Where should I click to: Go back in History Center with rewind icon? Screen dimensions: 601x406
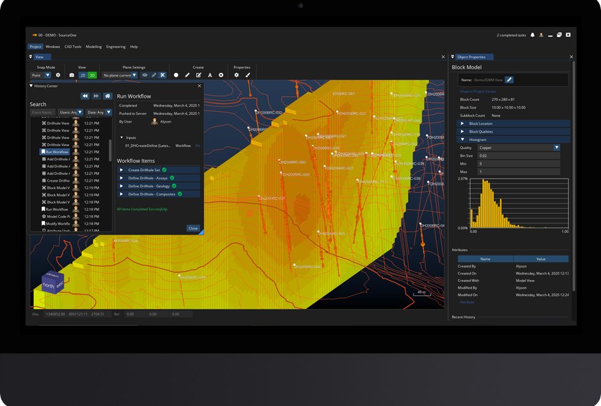pos(85,96)
